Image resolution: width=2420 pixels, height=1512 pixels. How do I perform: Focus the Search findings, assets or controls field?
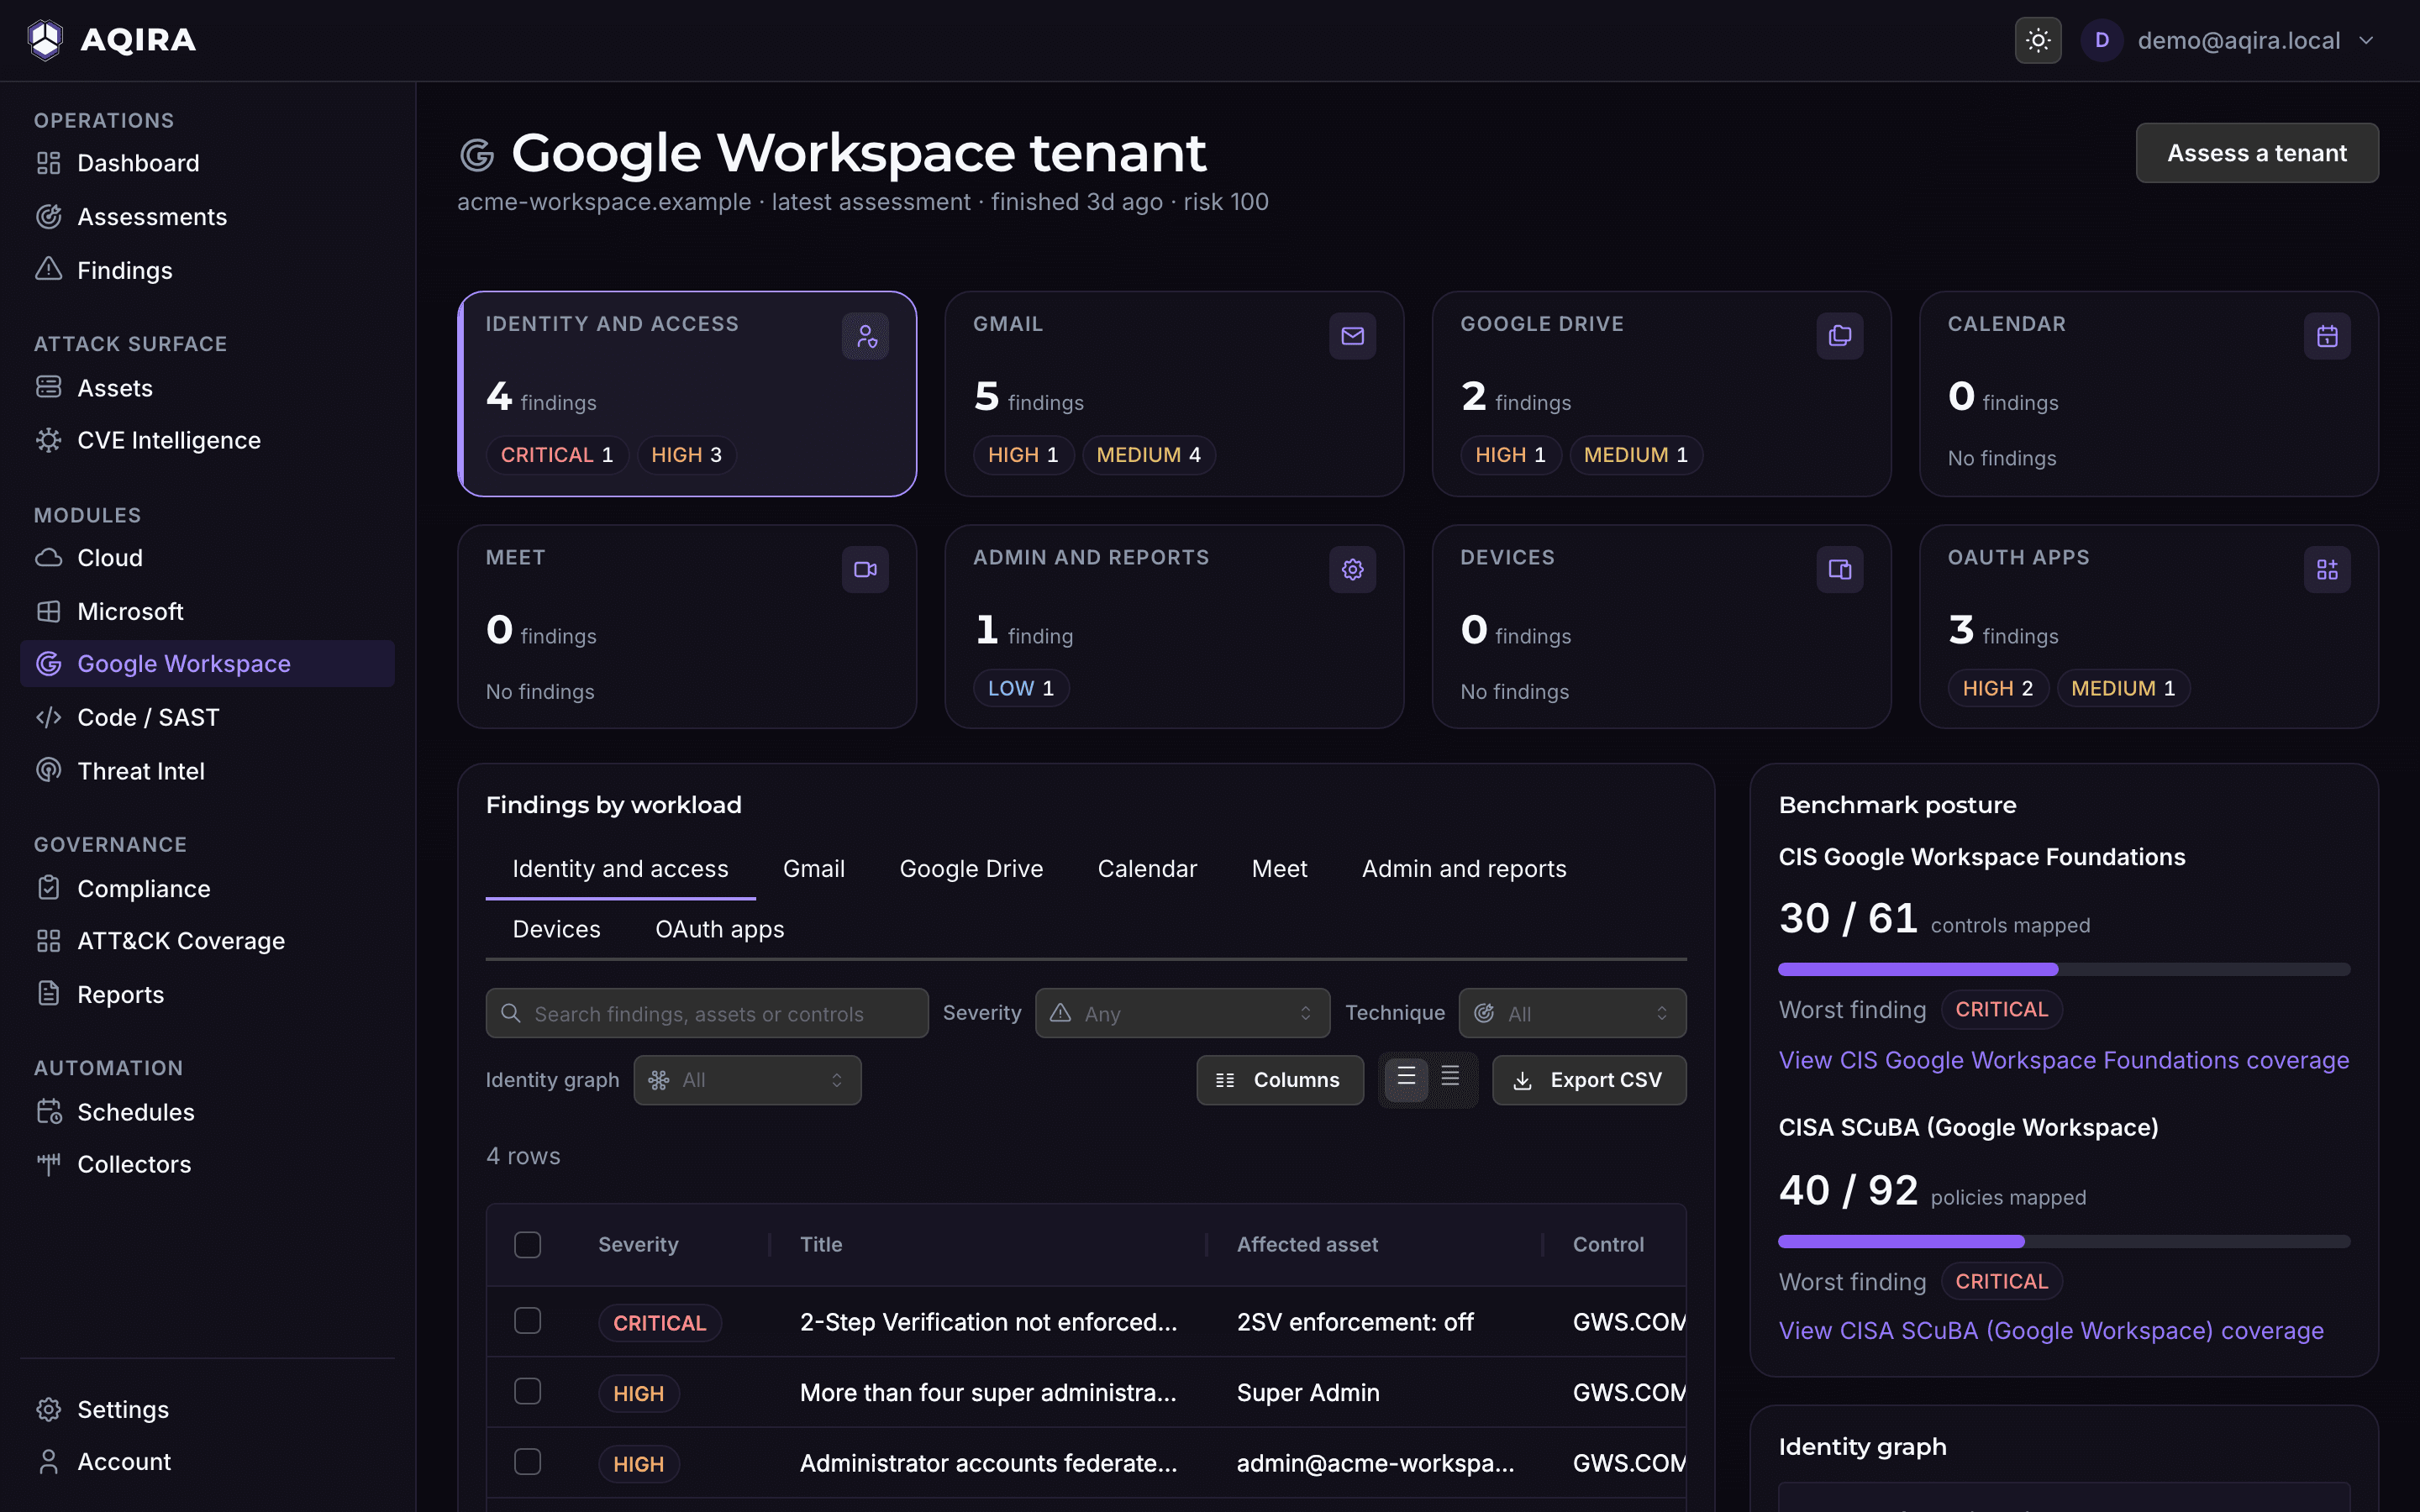coord(707,1013)
